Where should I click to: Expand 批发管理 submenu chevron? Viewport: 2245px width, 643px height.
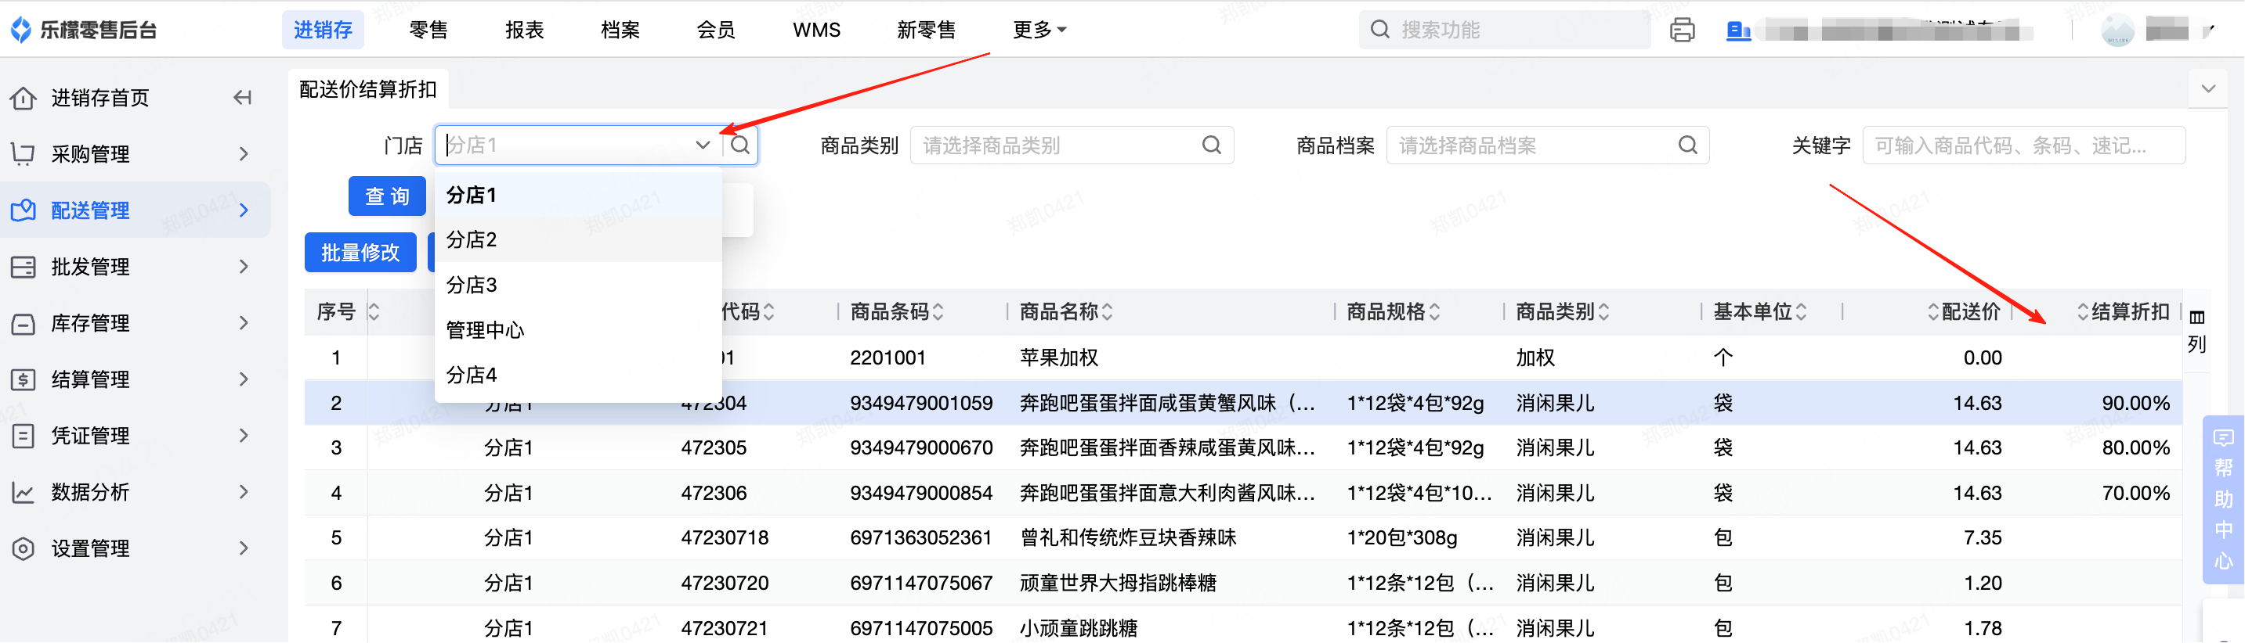pyautogui.click(x=244, y=266)
